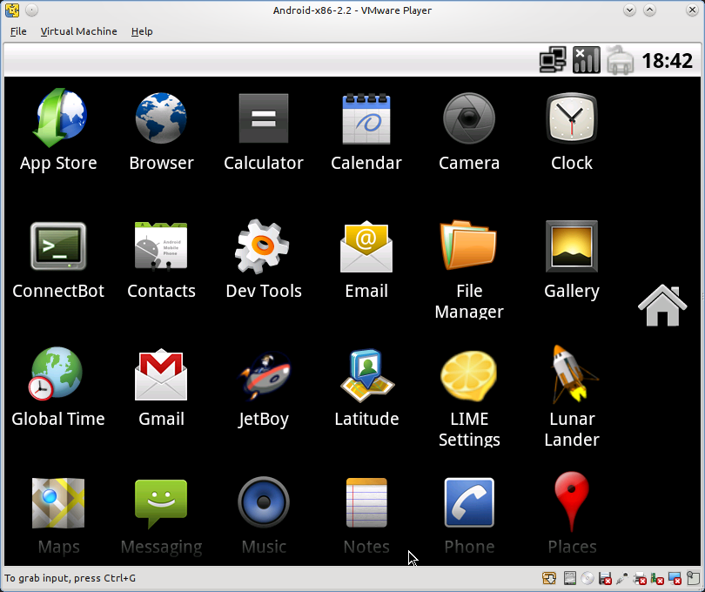Click the battery charging status icon
The height and width of the screenshot is (592, 705).
click(620, 60)
